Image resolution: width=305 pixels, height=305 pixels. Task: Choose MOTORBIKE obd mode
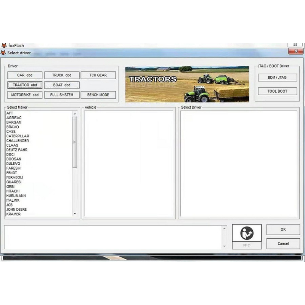(x=24, y=95)
